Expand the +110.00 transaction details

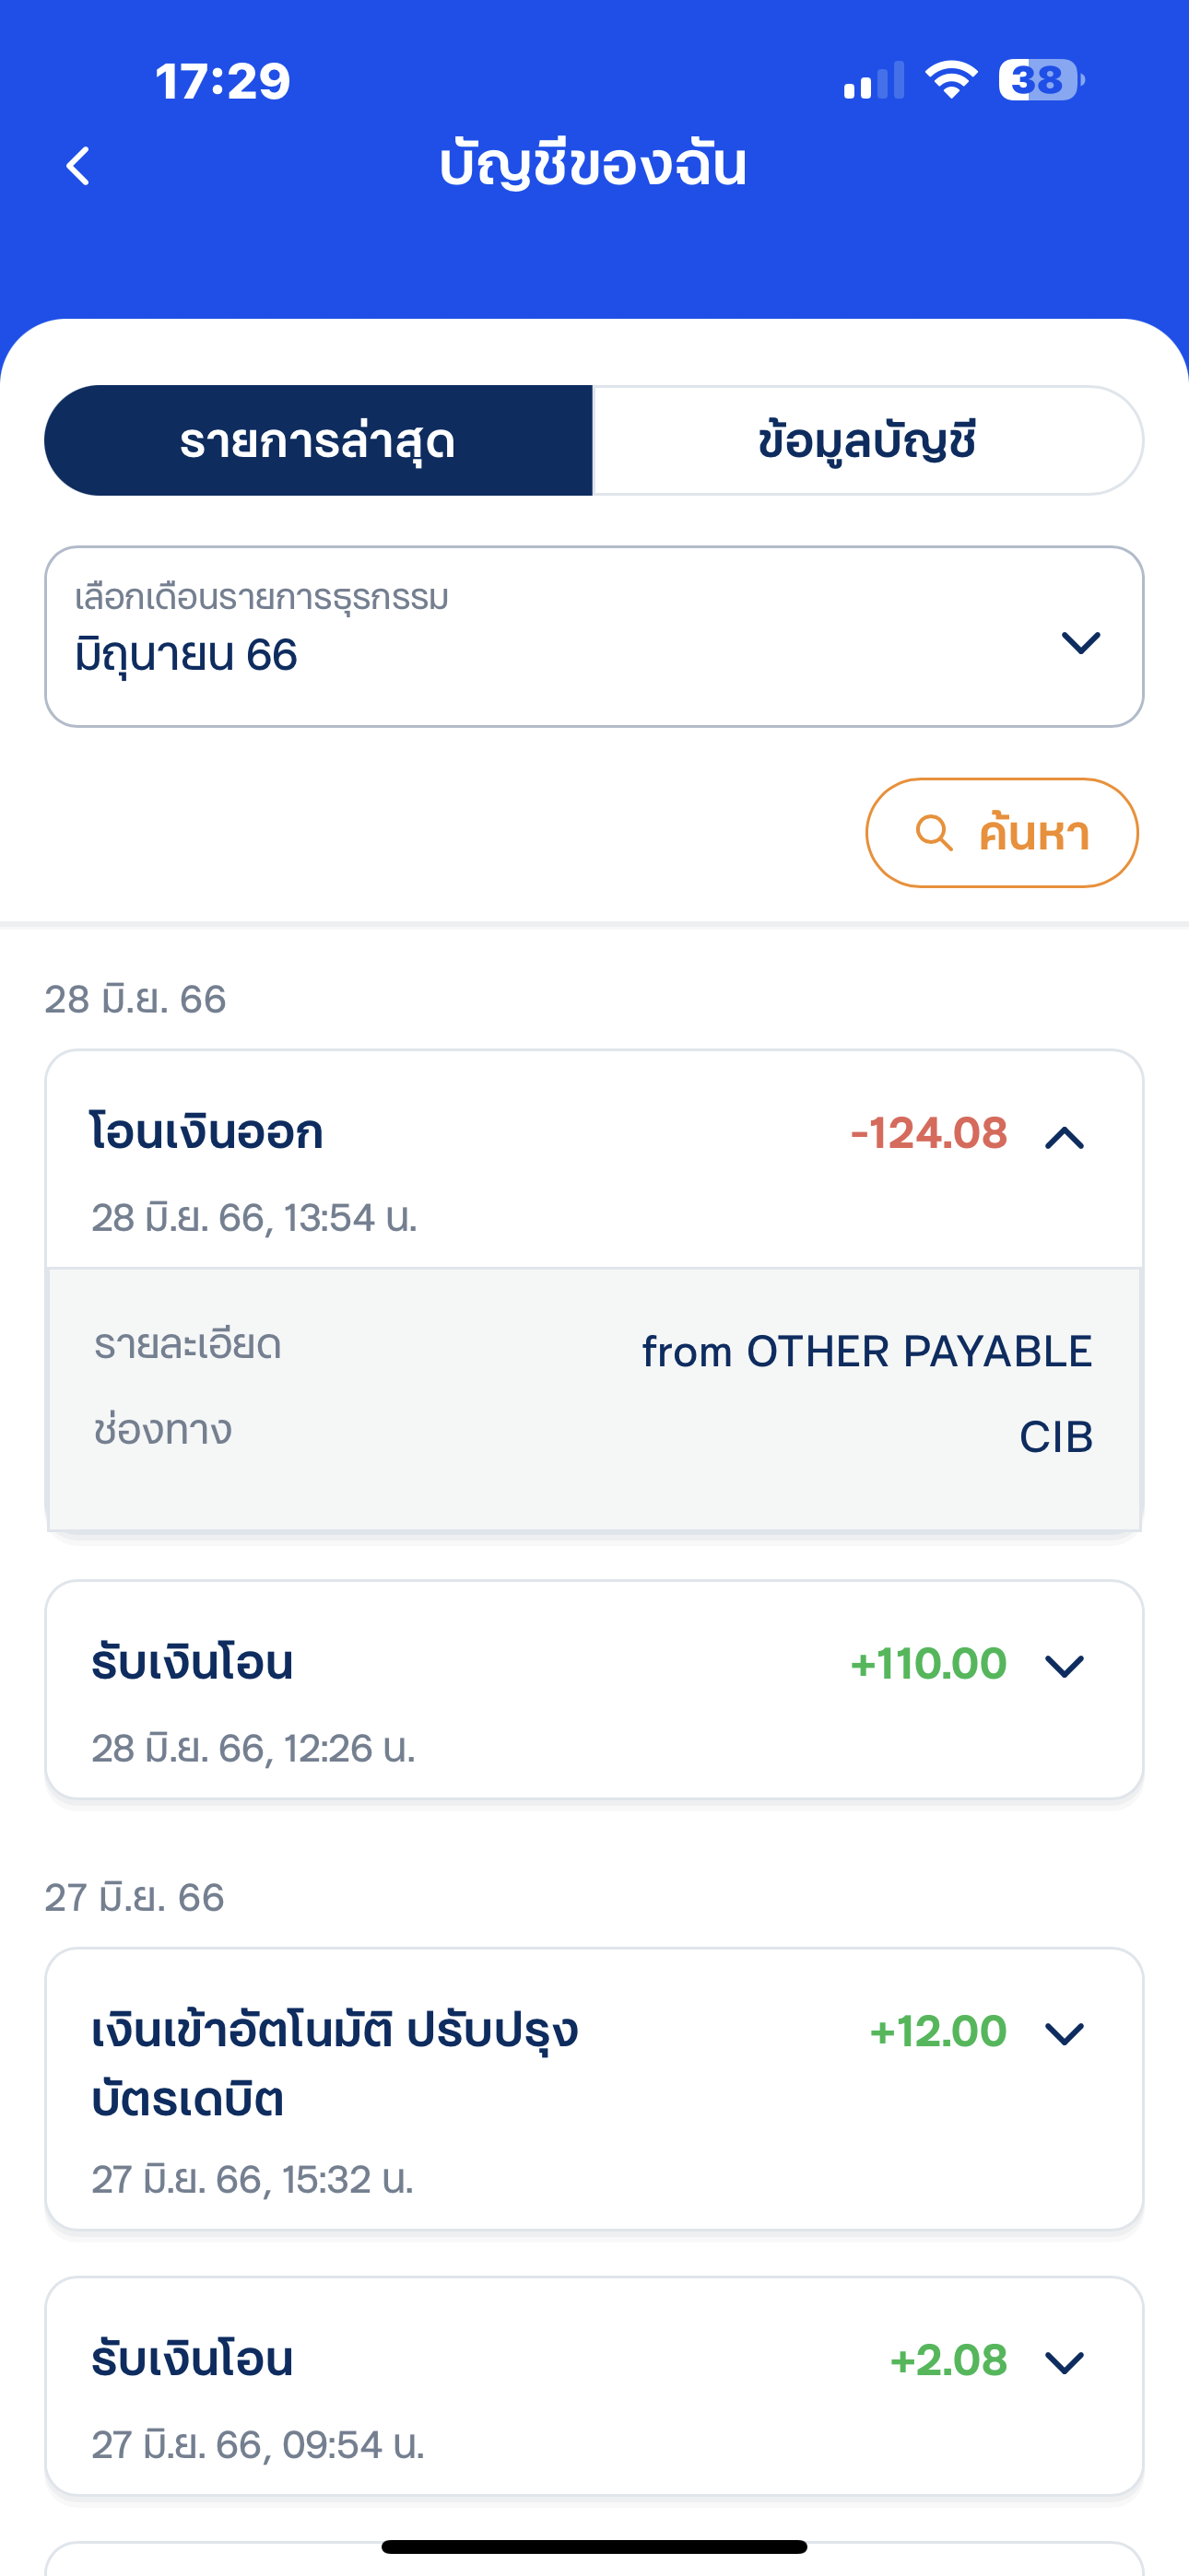pyautogui.click(x=1064, y=1666)
